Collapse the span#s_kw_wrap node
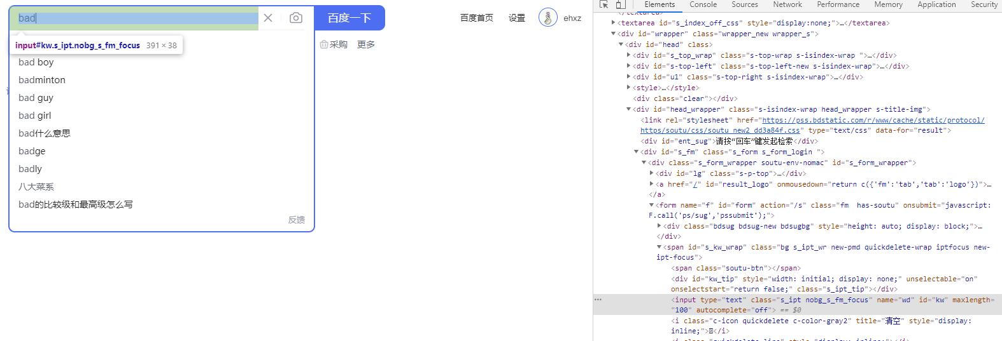This screenshot has width=1002, height=341. 660,247
